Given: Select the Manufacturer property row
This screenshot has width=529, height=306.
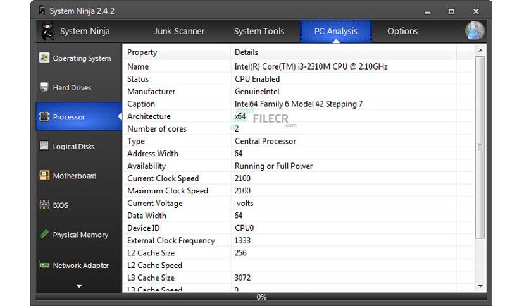Looking at the screenshot, I should click(299, 91).
